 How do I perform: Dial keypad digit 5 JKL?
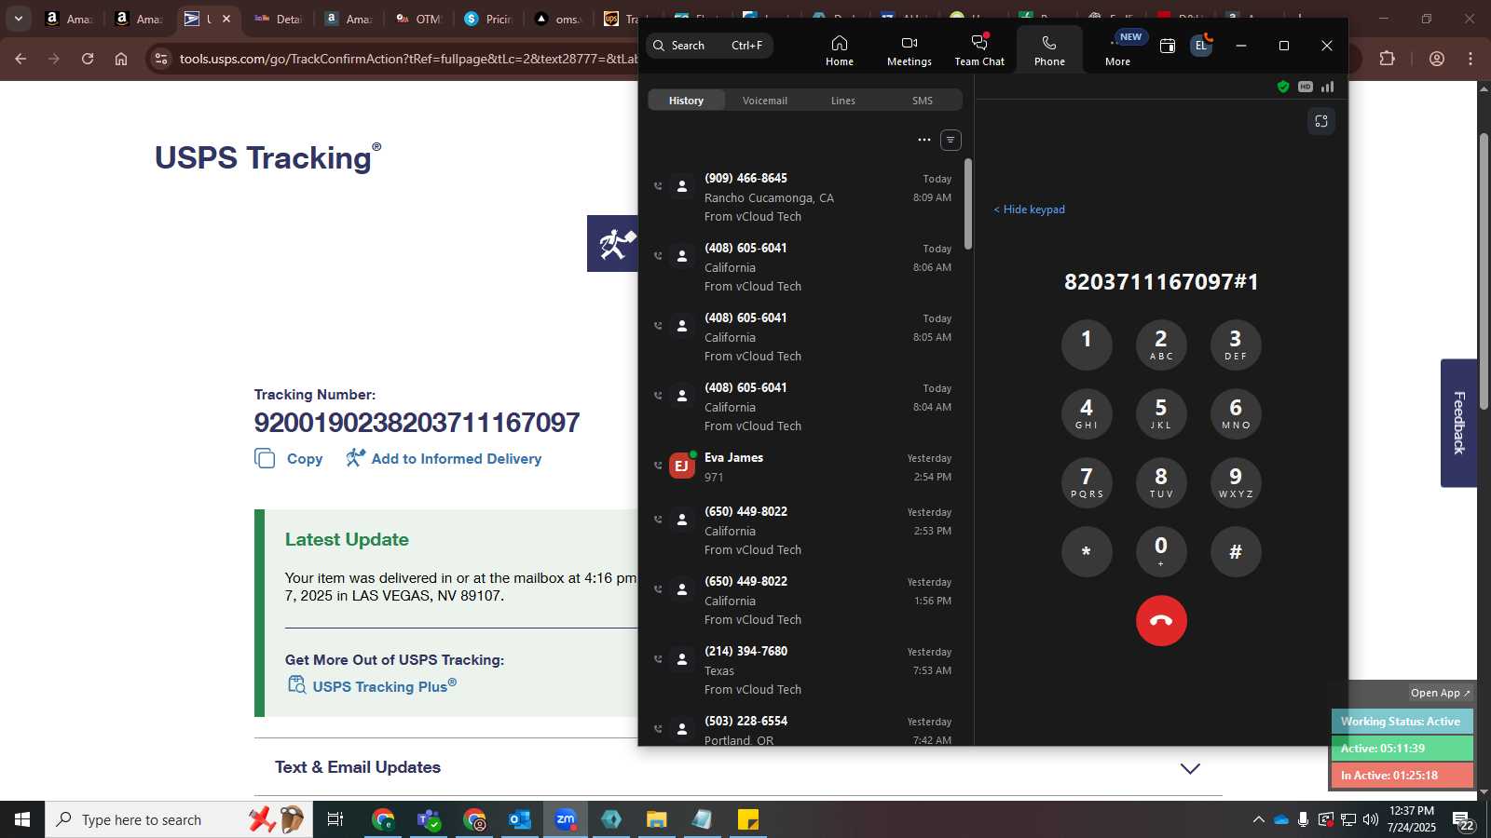point(1161,413)
